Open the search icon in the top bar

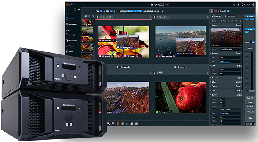click(234, 4)
